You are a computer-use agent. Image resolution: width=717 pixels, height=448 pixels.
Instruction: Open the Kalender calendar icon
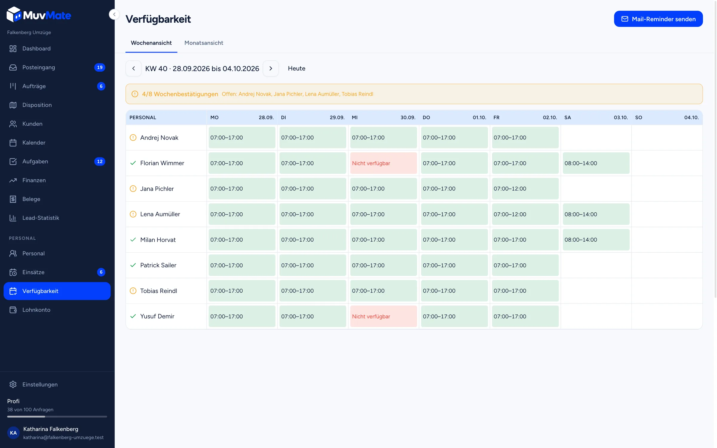coord(13,142)
